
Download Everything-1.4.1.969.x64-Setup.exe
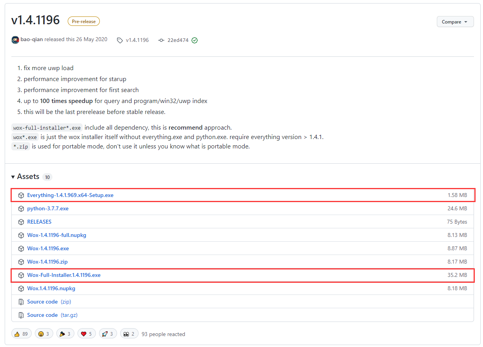point(70,195)
